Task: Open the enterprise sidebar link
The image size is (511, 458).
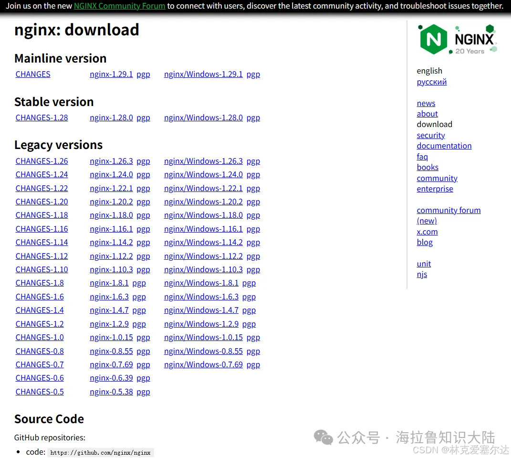Action: point(435,189)
